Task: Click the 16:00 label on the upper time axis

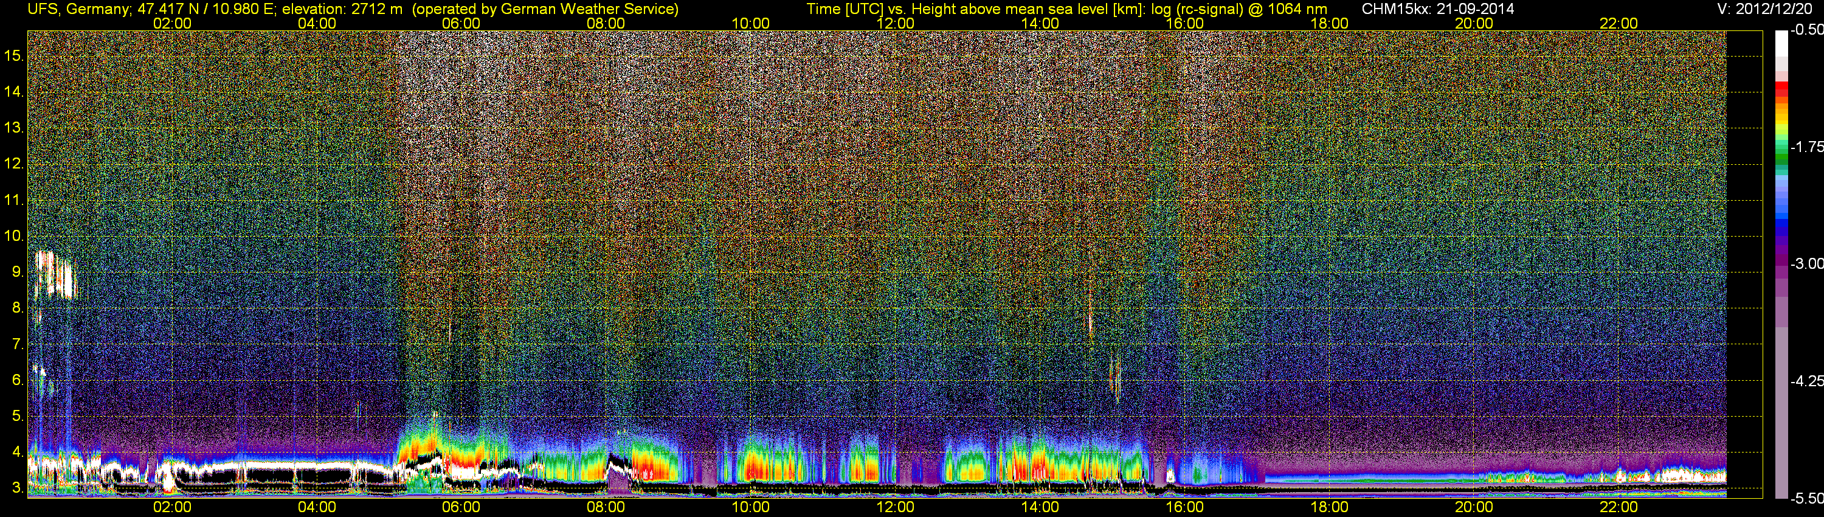Action: 1184,23
